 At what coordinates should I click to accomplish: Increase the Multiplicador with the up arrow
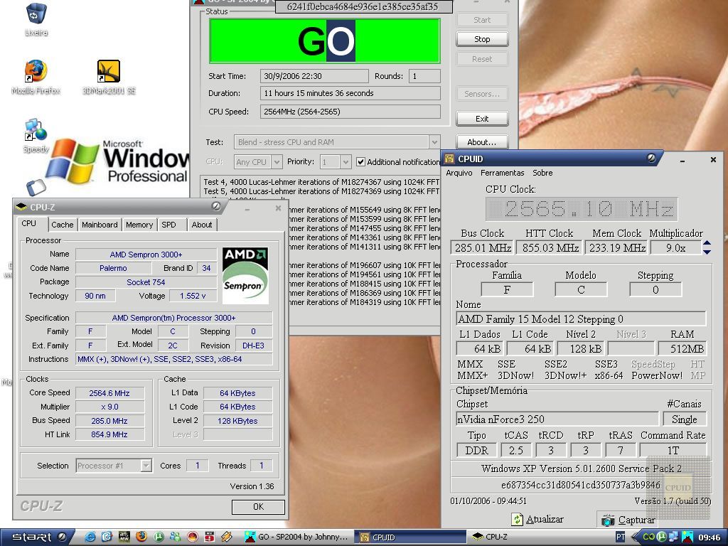(x=707, y=243)
